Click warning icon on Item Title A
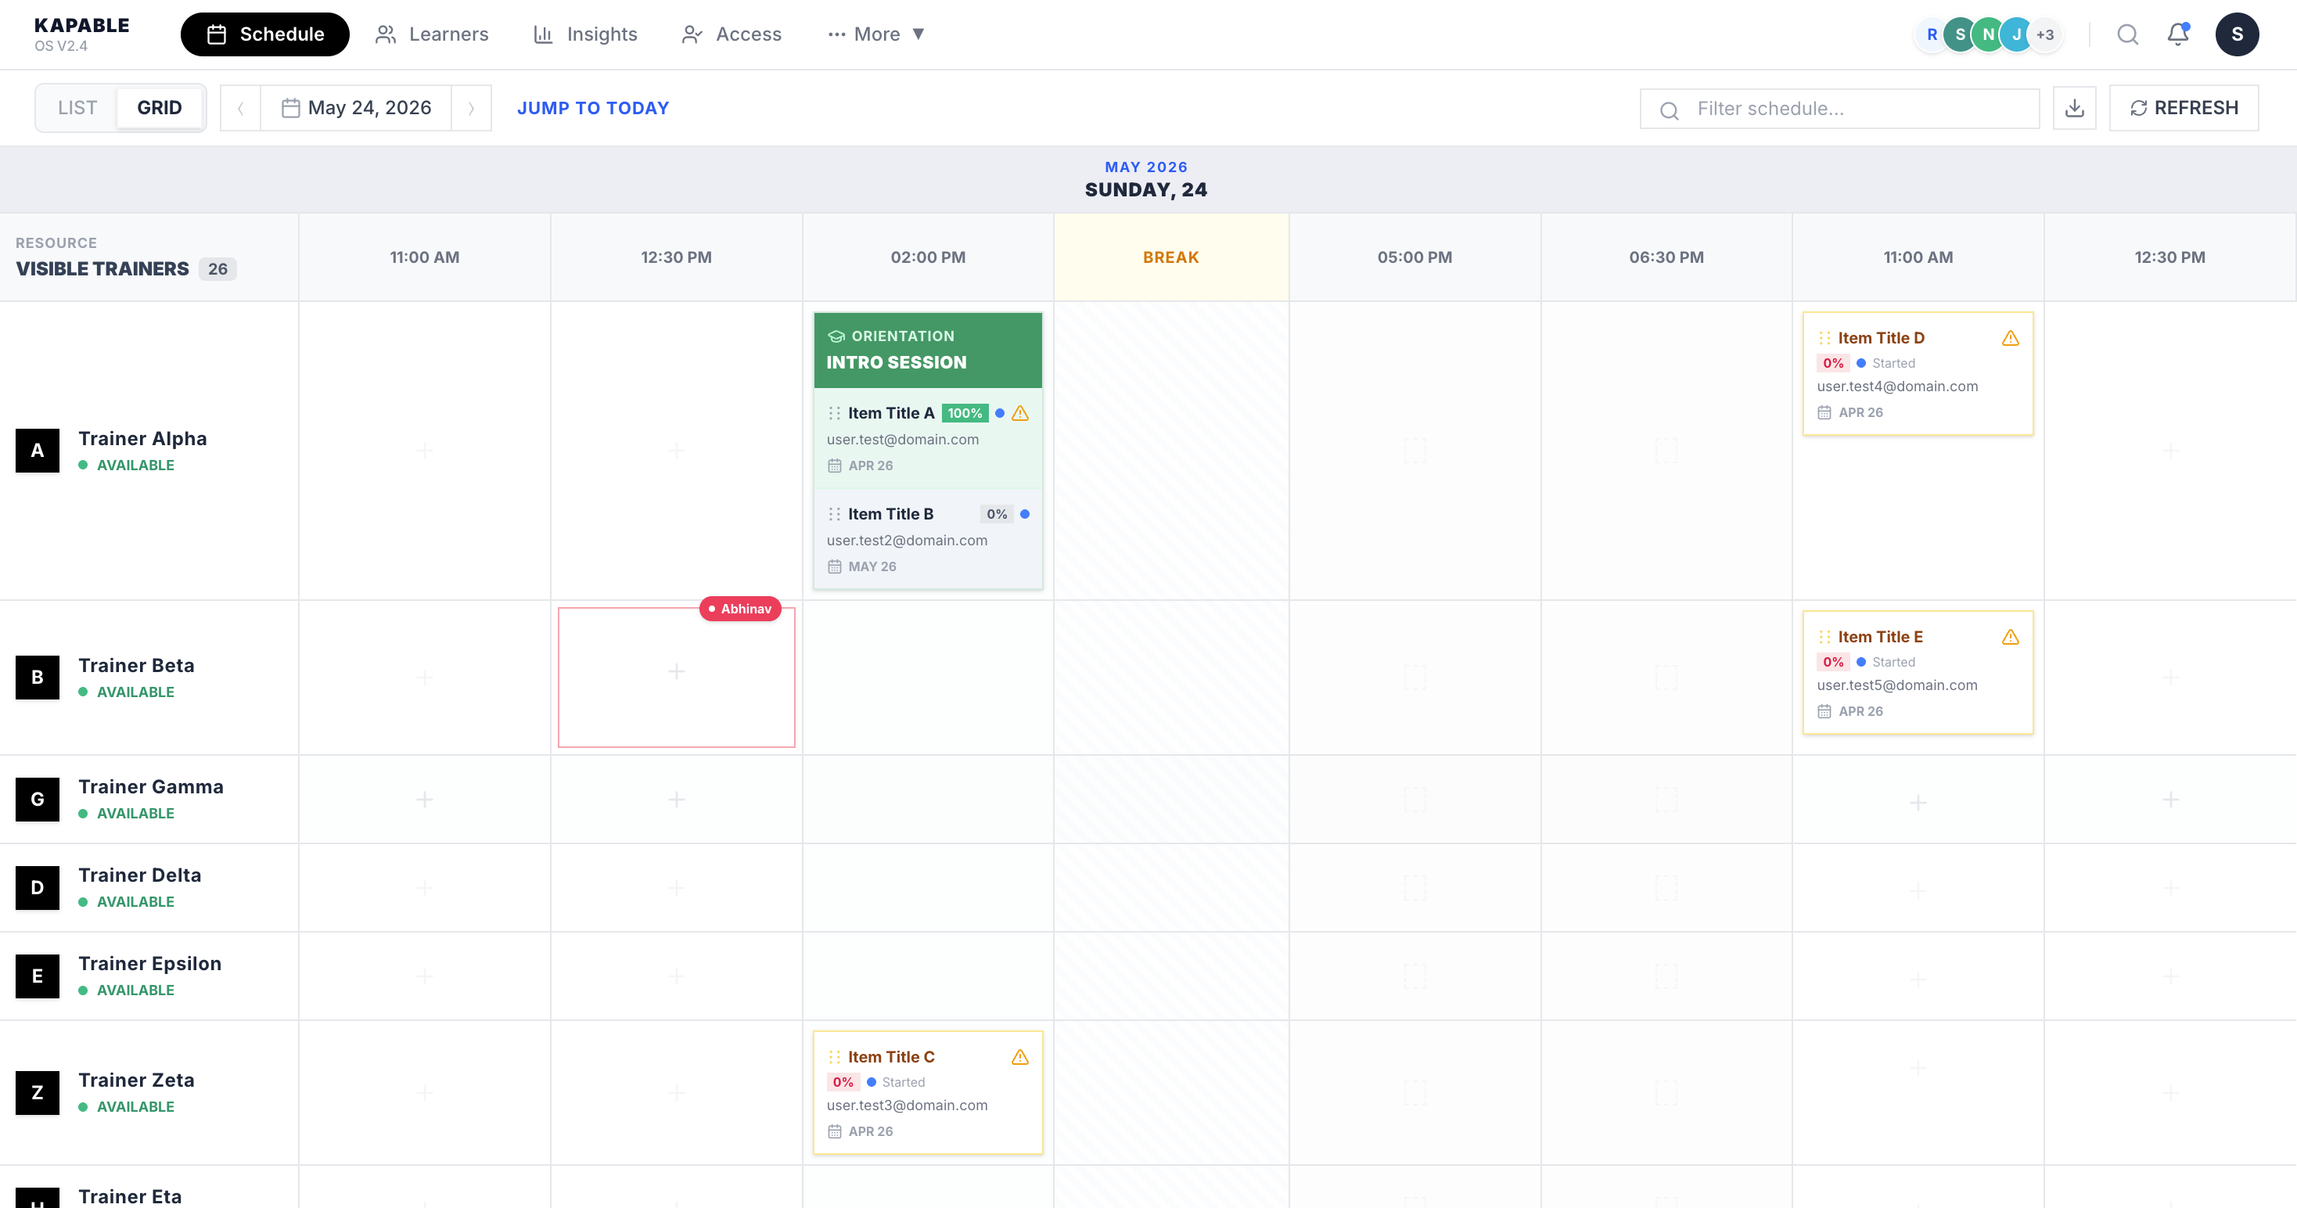Image resolution: width=2297 pixels, height=1208 pixels. [1020, 413]
